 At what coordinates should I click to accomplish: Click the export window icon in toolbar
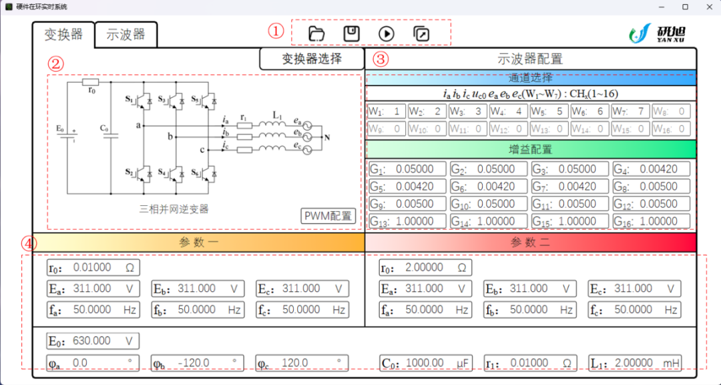coord(421,33)
